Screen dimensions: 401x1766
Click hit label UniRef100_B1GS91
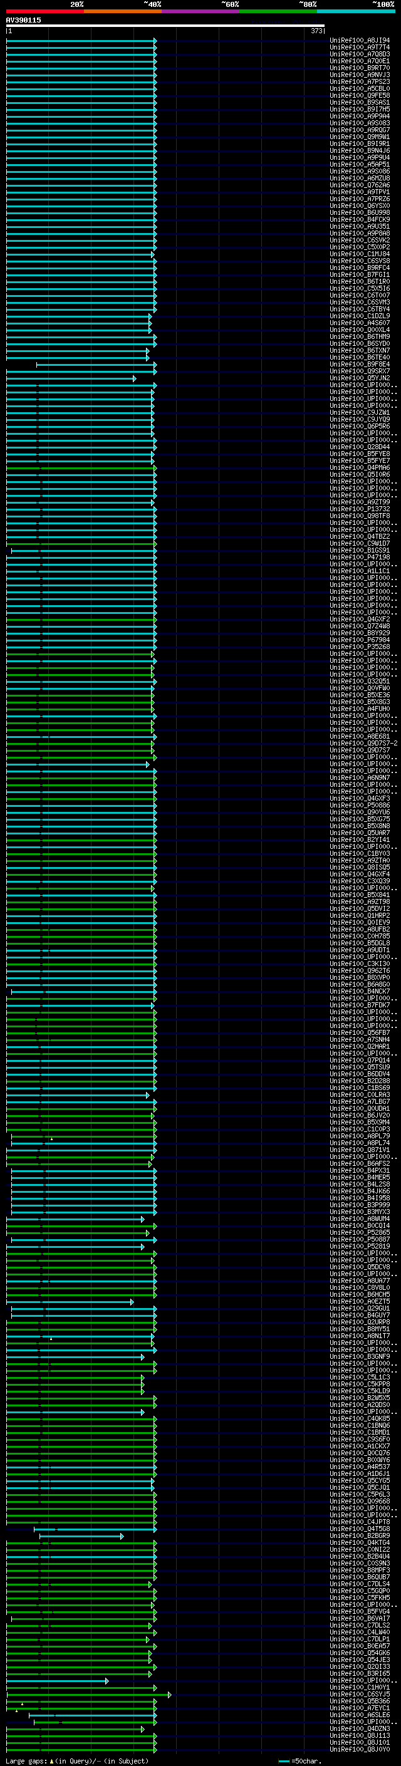pyautogui.click(x=359, y=551)
